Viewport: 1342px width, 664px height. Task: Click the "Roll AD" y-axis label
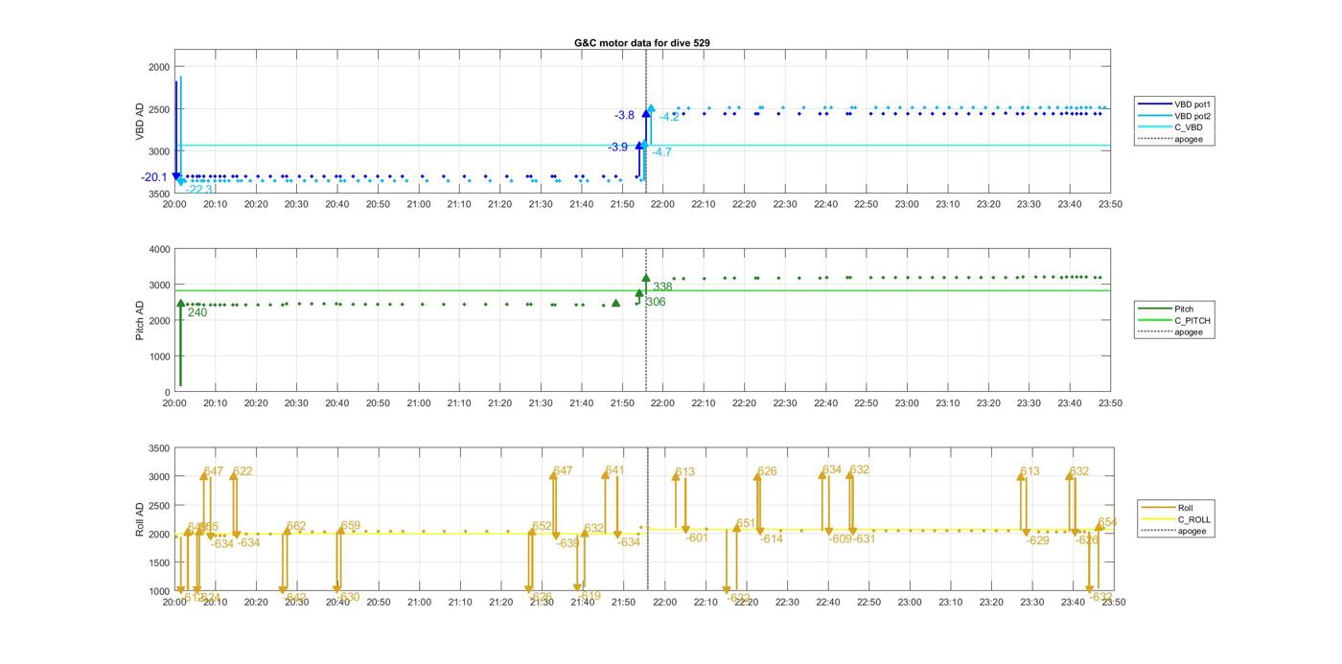coord(140,519)
